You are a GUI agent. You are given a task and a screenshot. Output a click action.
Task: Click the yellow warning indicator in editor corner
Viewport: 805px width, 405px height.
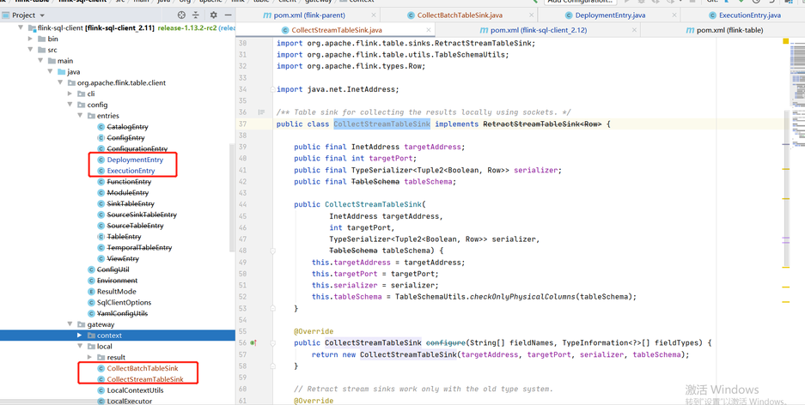click(x=785, y=41)
